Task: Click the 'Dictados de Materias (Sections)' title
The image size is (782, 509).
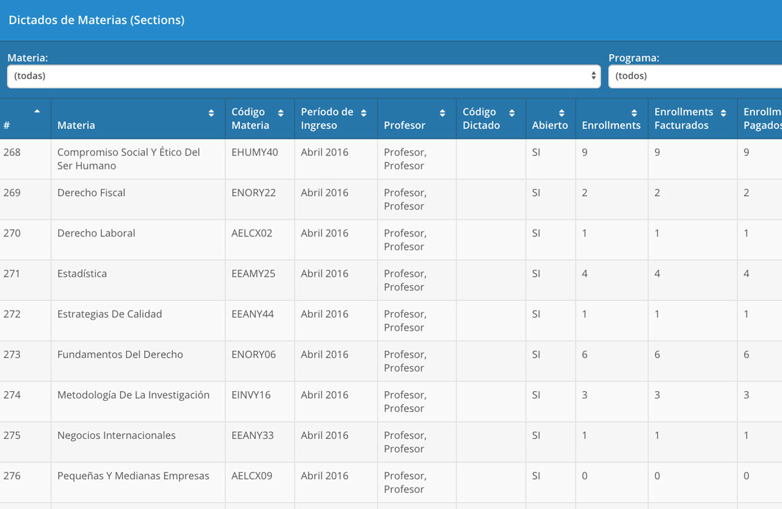Action: [97, 20]
